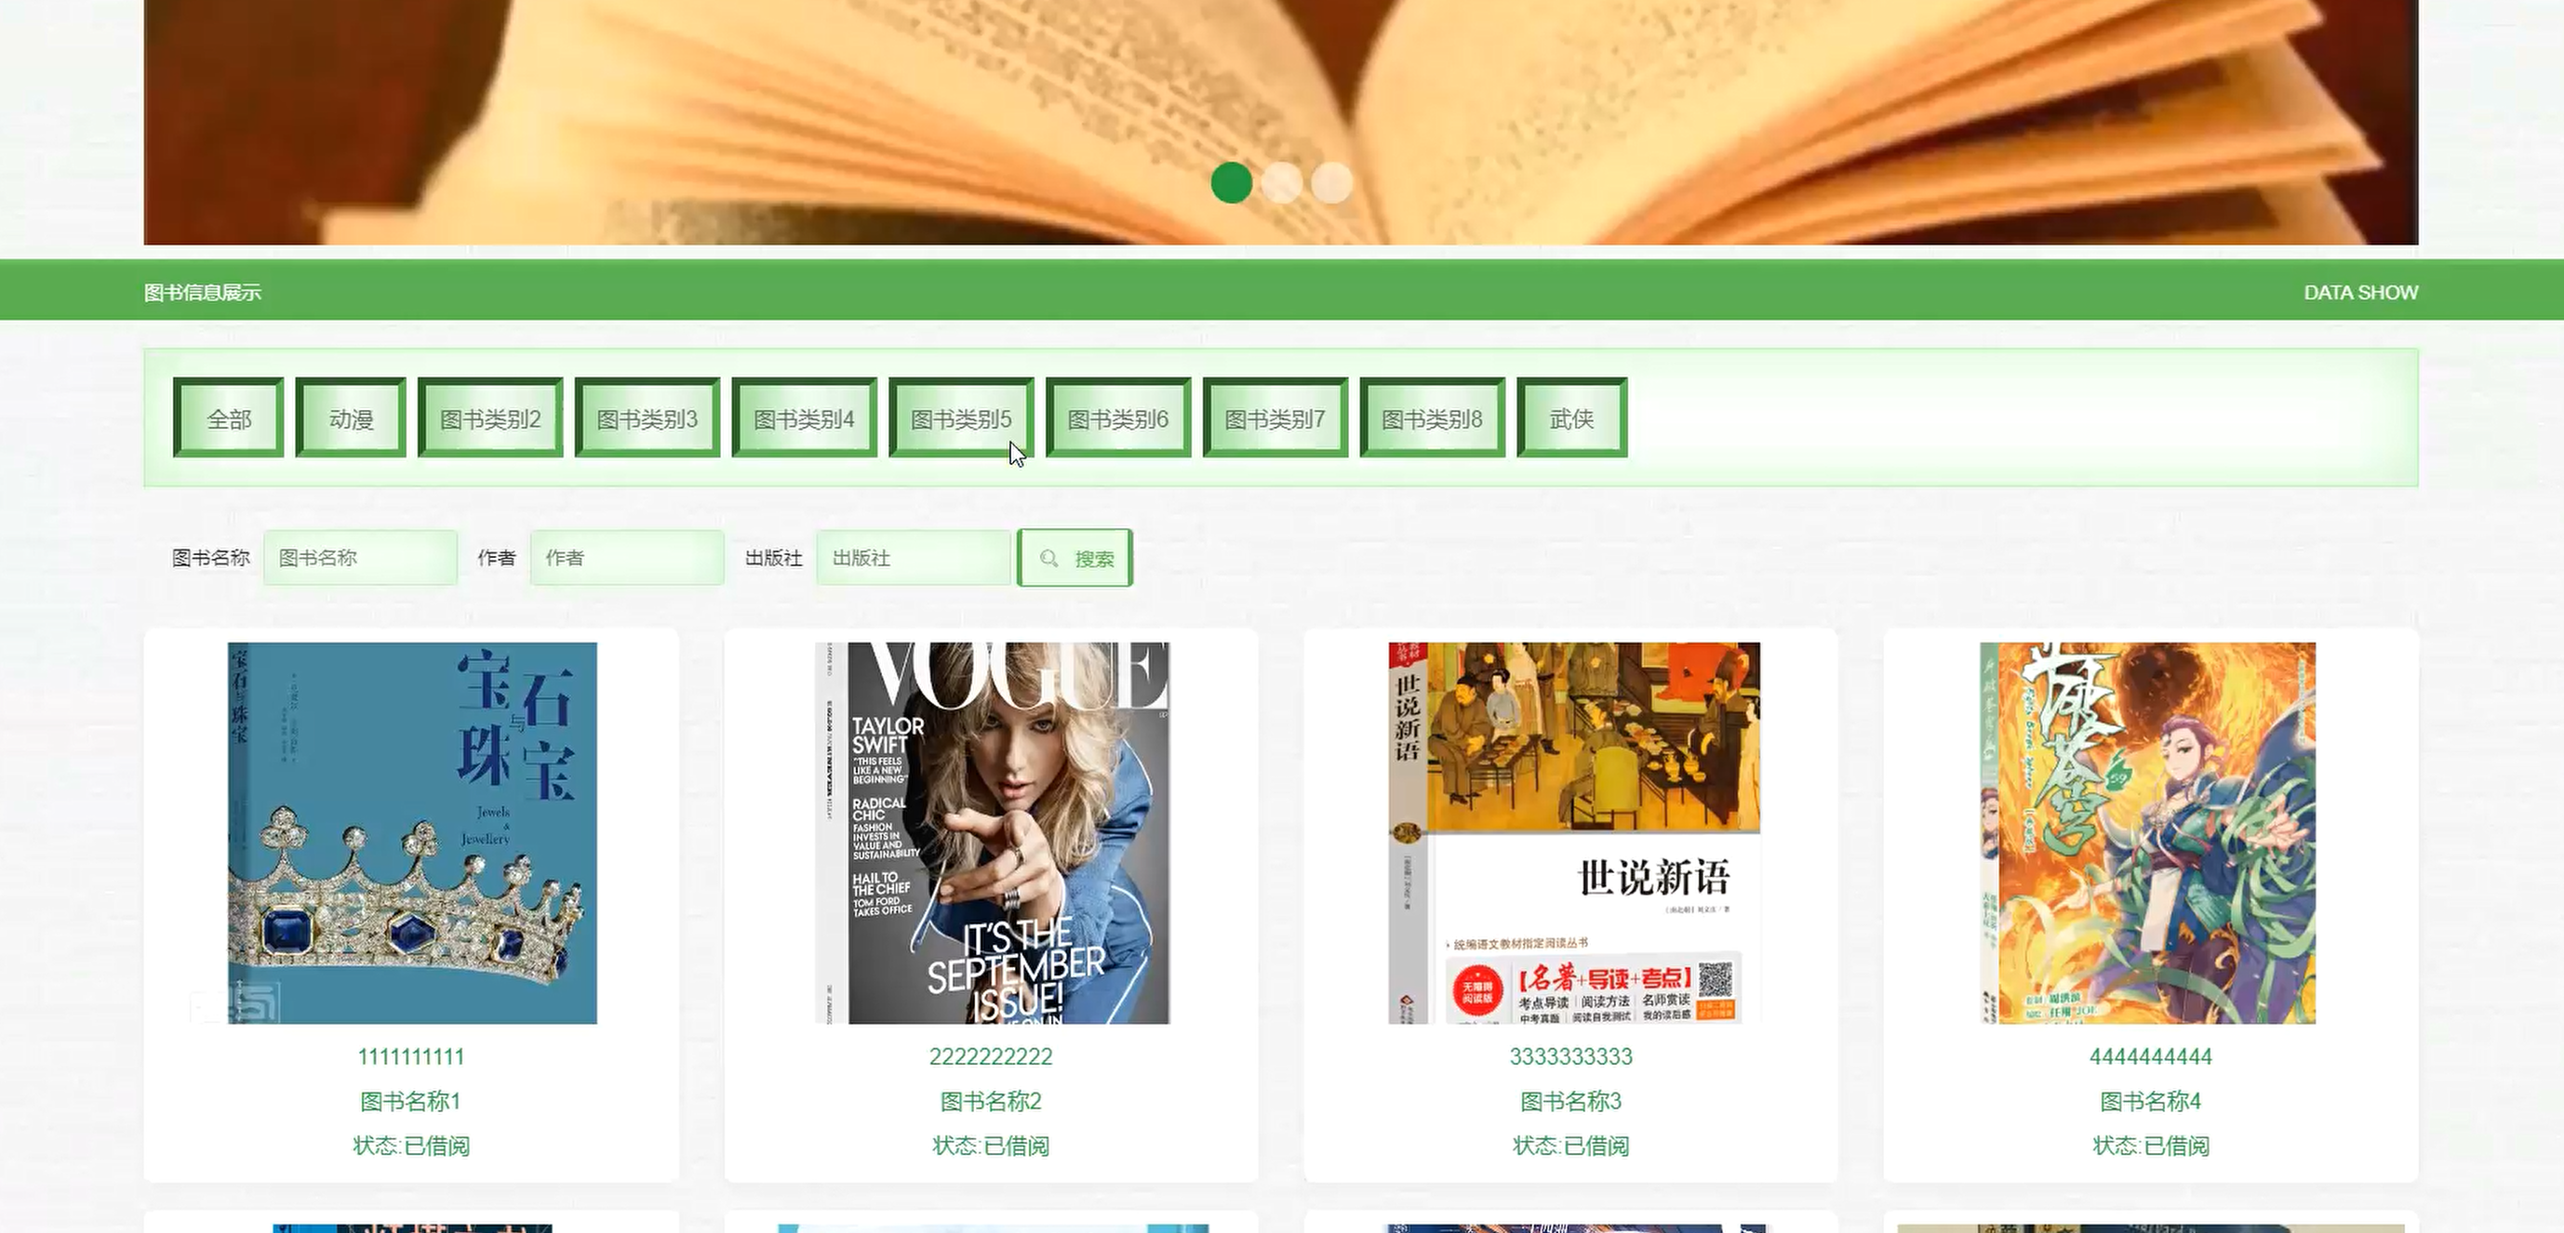
Task: Go to third carousel slide dot
Action: pos(1331,183)
